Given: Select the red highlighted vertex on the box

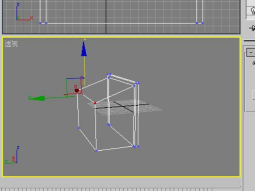Looking at the screenshot, I should pos(95,103).
